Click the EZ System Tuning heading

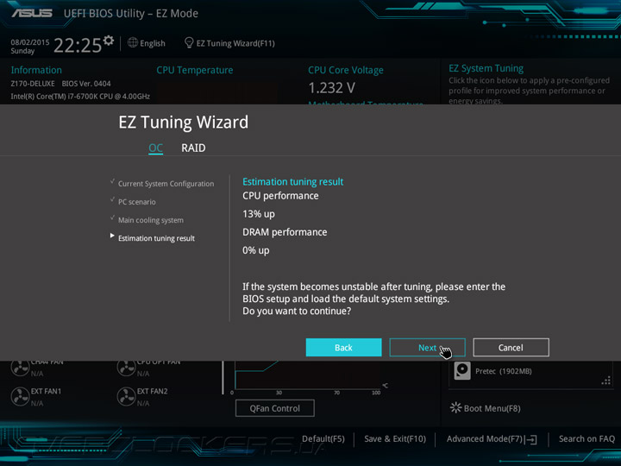(x=486, y=68)
